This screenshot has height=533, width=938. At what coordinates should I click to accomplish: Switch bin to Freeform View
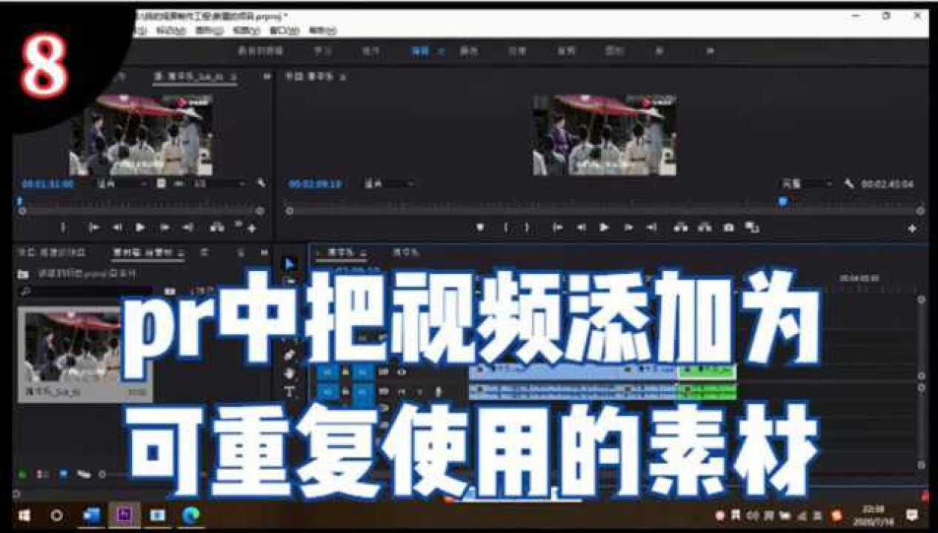(84, 474)
